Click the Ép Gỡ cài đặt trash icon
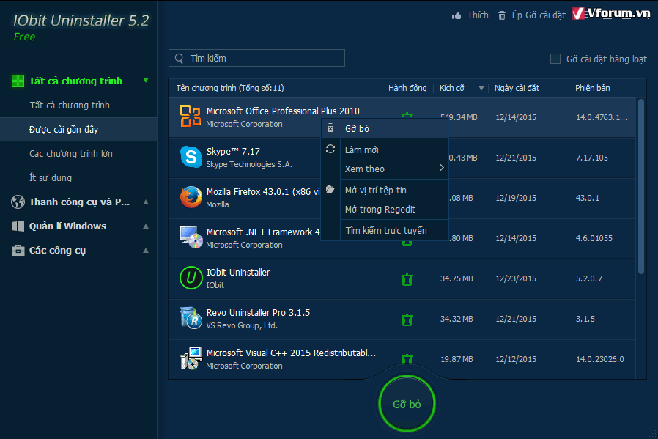Image resolution: width=658 pixels, height=439 pixels. point(501,15)
